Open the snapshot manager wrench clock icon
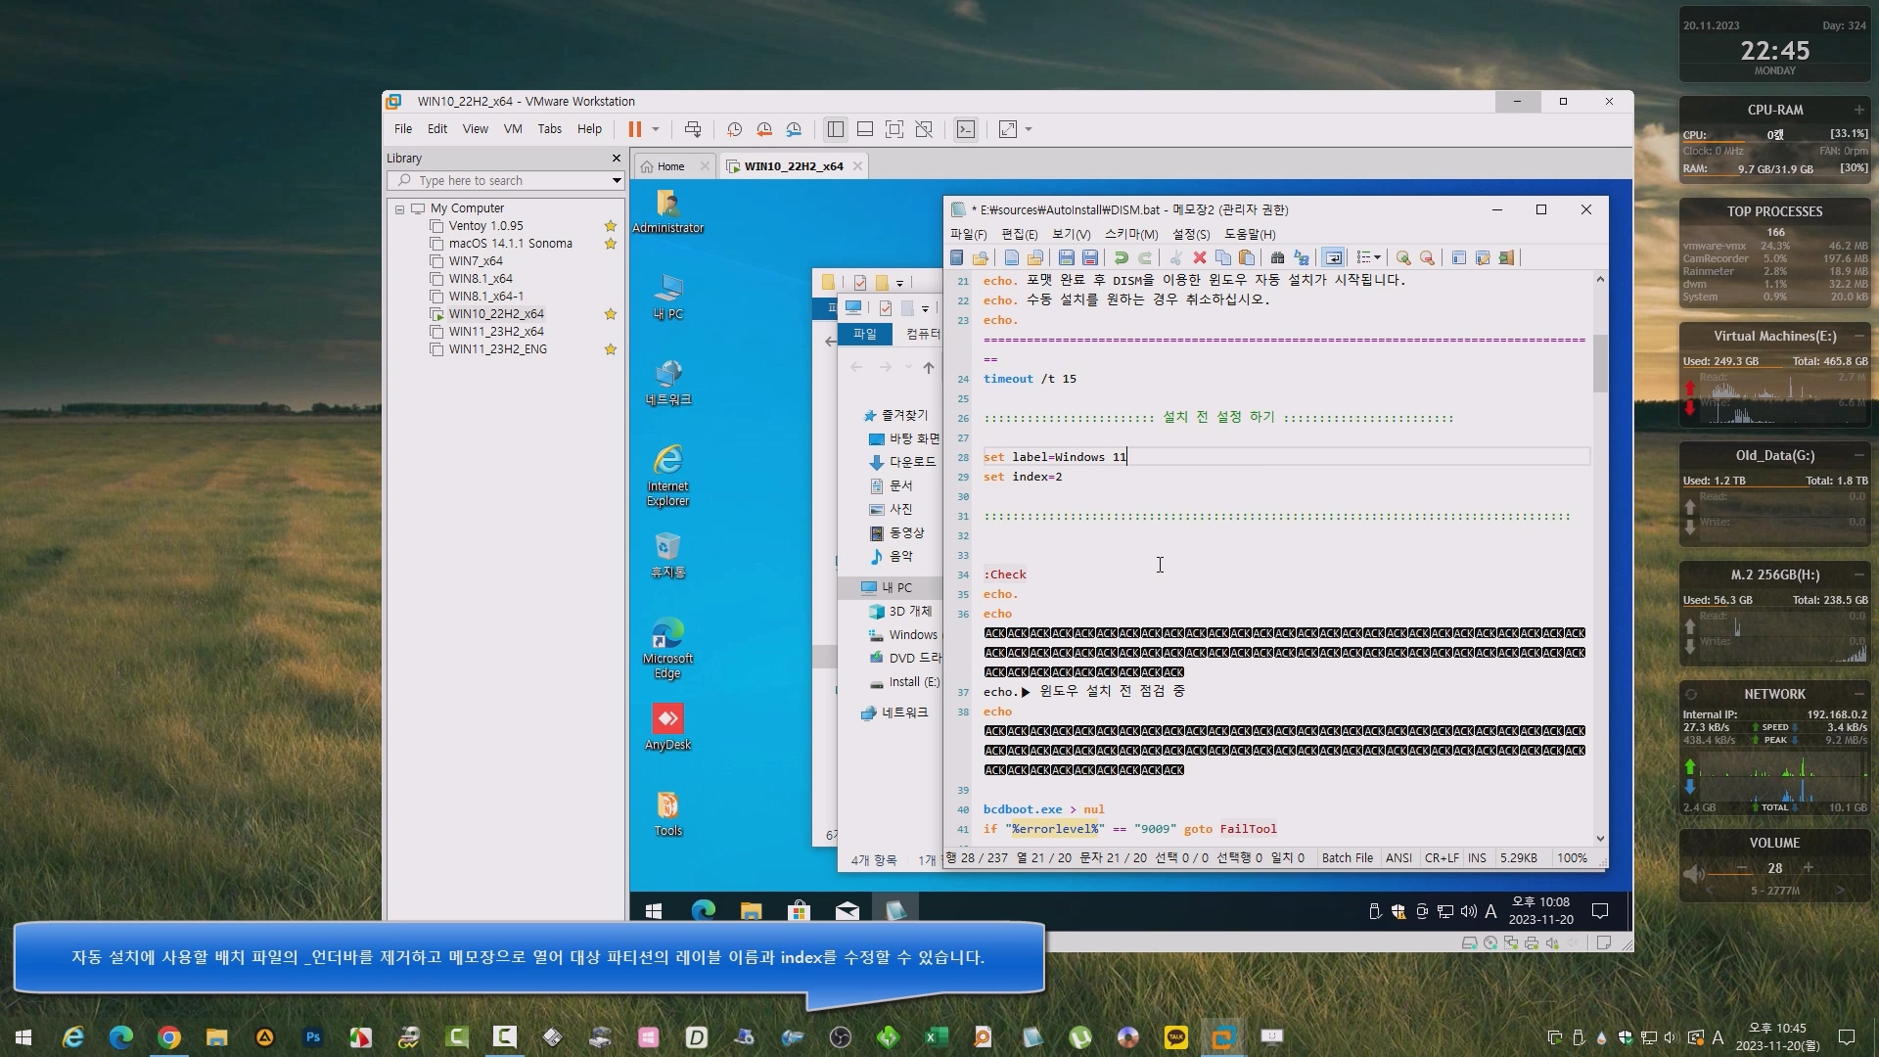 794,129
